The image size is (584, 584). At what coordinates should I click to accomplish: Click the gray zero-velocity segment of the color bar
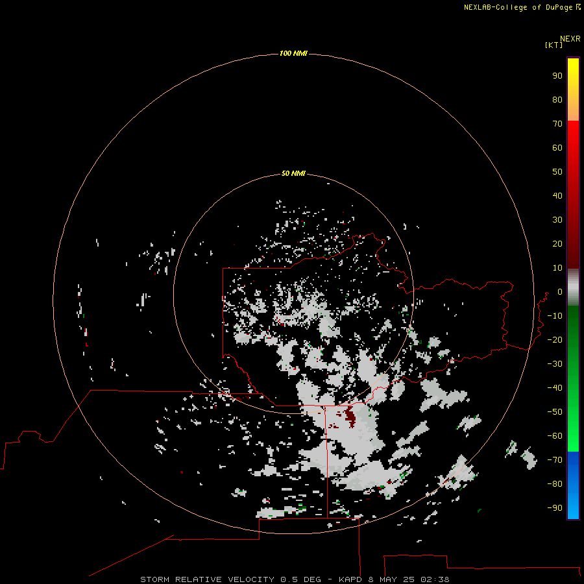pyautogui.click(x=573, y=287)
